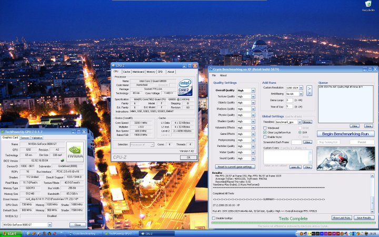Select the DX9 radio button
Viewport: 379px width, 237px height.
click(x=300, y=133)
